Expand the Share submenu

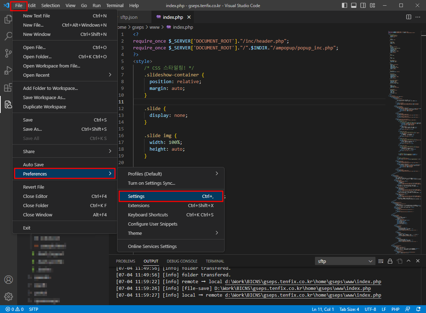pyautogui.click(x=65, y=151)
